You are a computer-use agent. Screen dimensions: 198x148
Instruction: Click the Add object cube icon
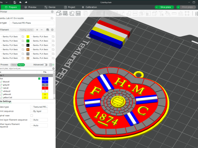pos(59,14)
